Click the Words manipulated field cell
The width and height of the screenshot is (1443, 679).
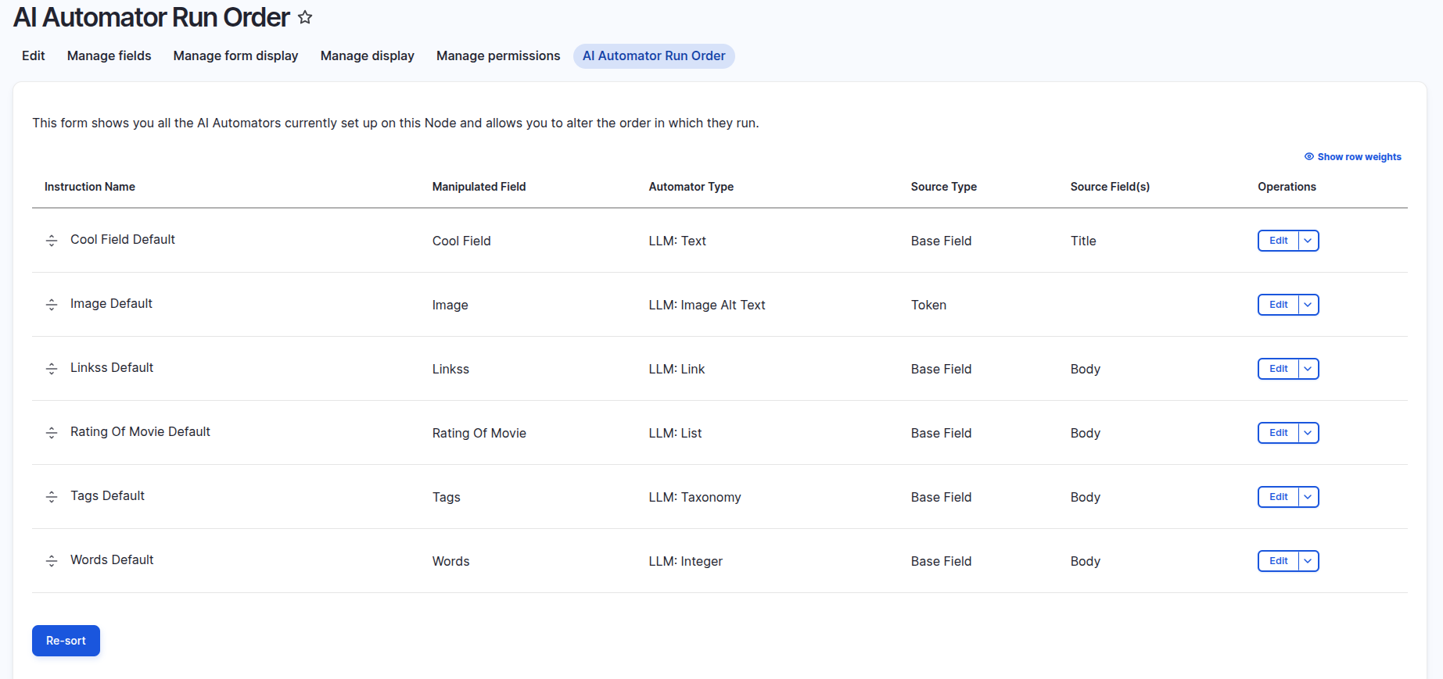451,561
